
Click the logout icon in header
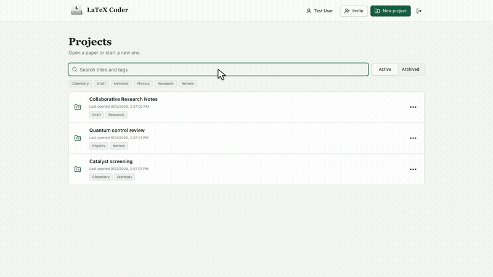[x=419, y=11]
